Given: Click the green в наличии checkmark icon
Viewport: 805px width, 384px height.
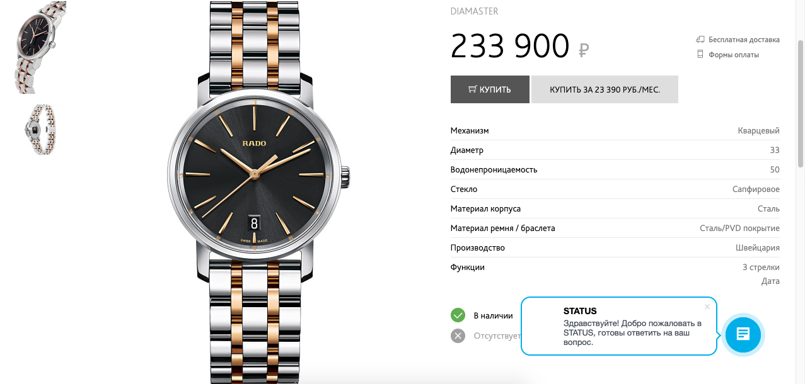Looking at the screenshot, I should click(458, 315).
